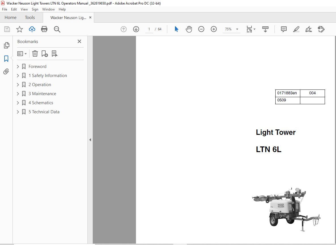Viewport: 336px width, 245px height.
Task: Click the light tower trailer image
Action: [286, 210]
